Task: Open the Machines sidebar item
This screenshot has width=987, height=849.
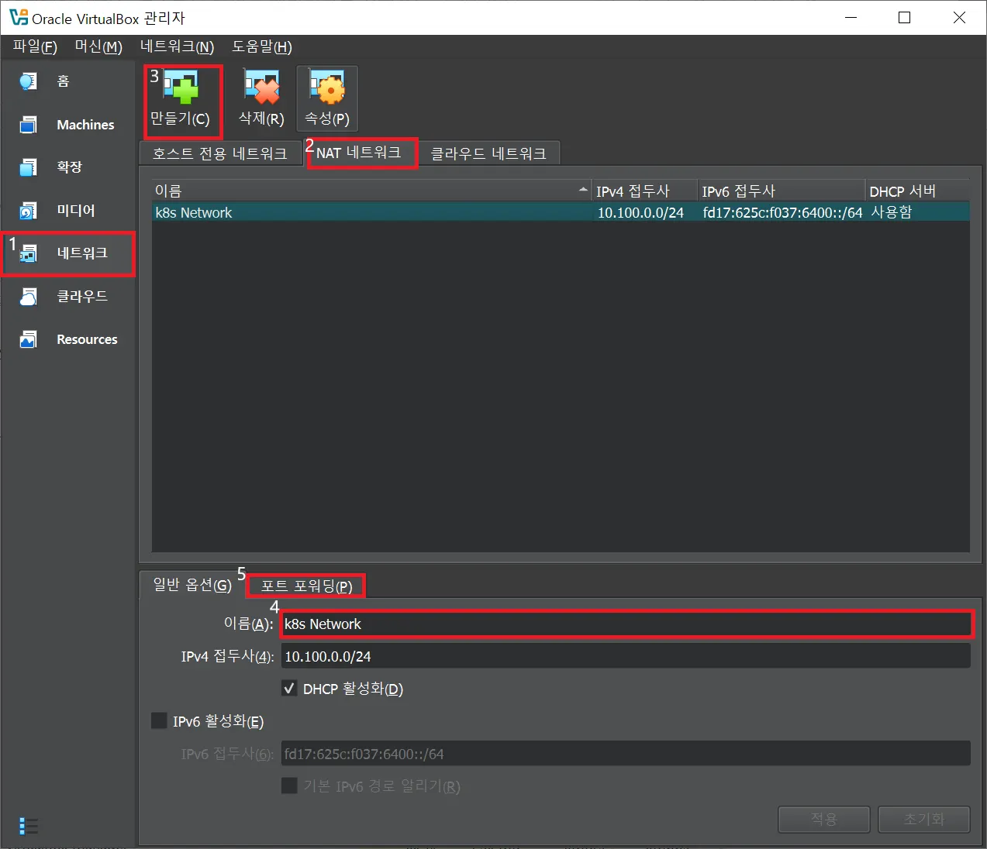Action: pyautogui.click(x=68, y=125)
